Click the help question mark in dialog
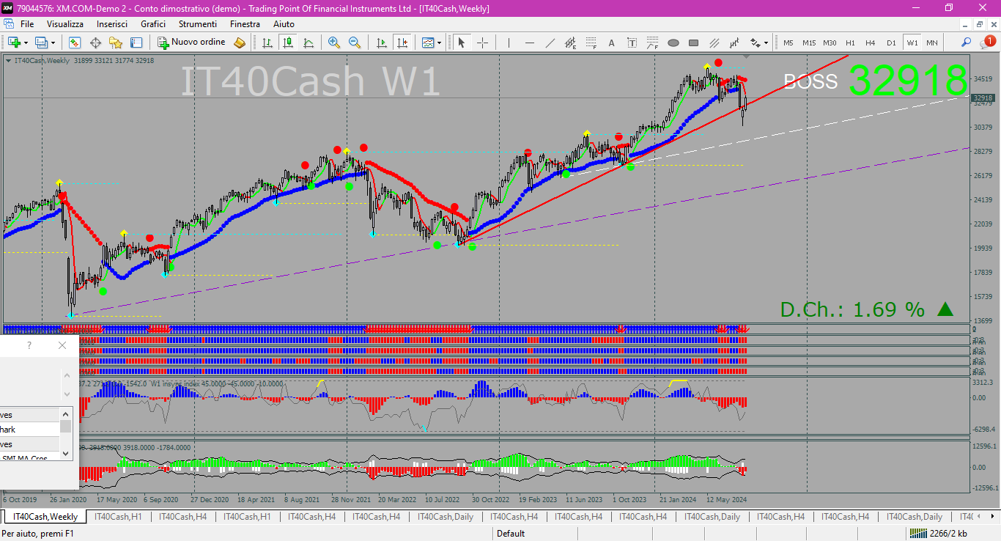 (x=29, y=345)
